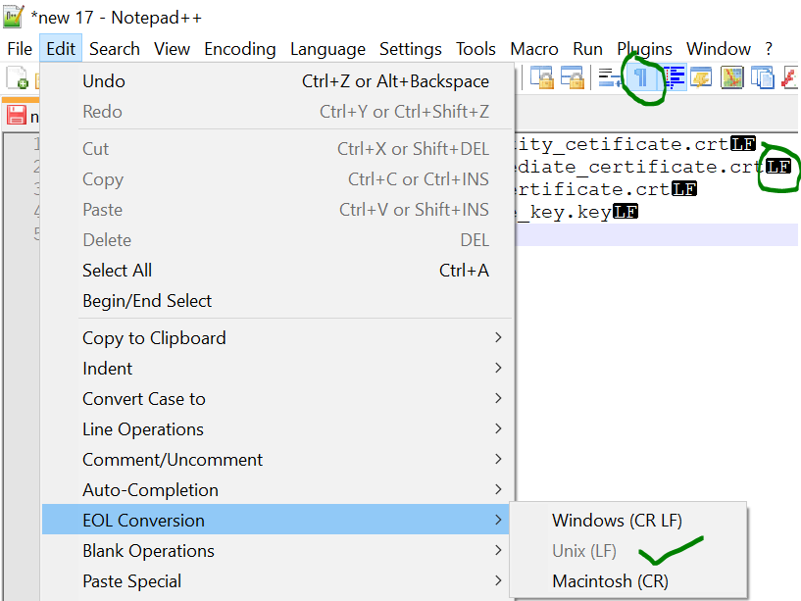This screenshot has width=801, height=601.
Task: Toggle Synchronize Vertical Scrolling icon
Action: point(542,78)
